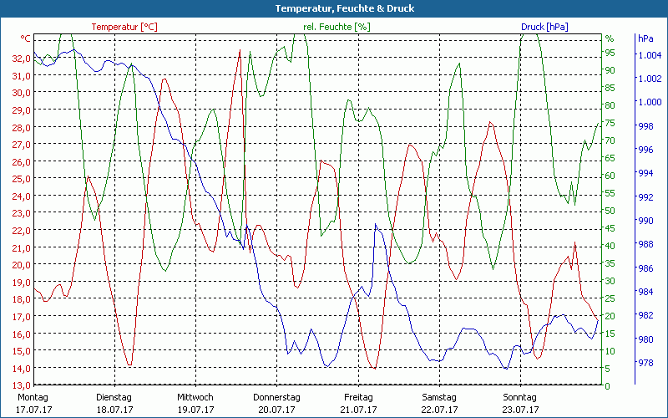Select the Sonntag 23.07.17 date label
The width and height of the screenshot is (668, 418).
(519, 404)
